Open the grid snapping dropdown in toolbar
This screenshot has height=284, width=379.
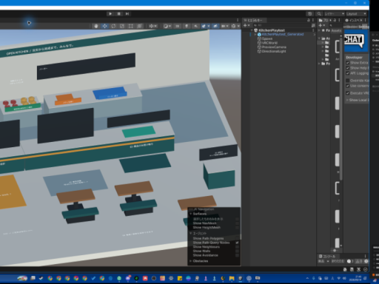[x=152, y=26]
